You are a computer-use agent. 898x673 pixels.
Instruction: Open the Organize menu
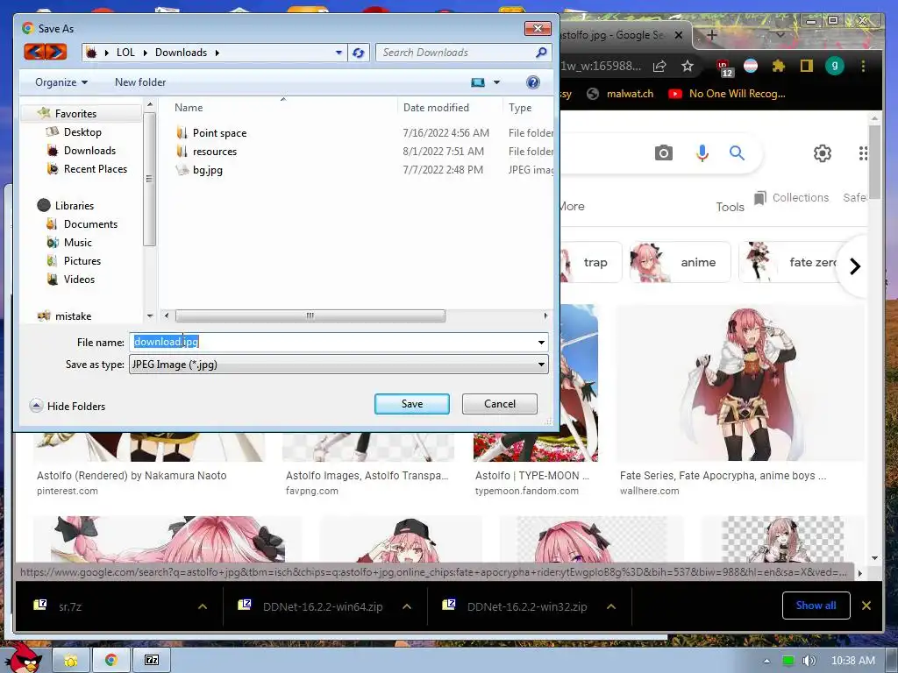click(x=61, y=82)
